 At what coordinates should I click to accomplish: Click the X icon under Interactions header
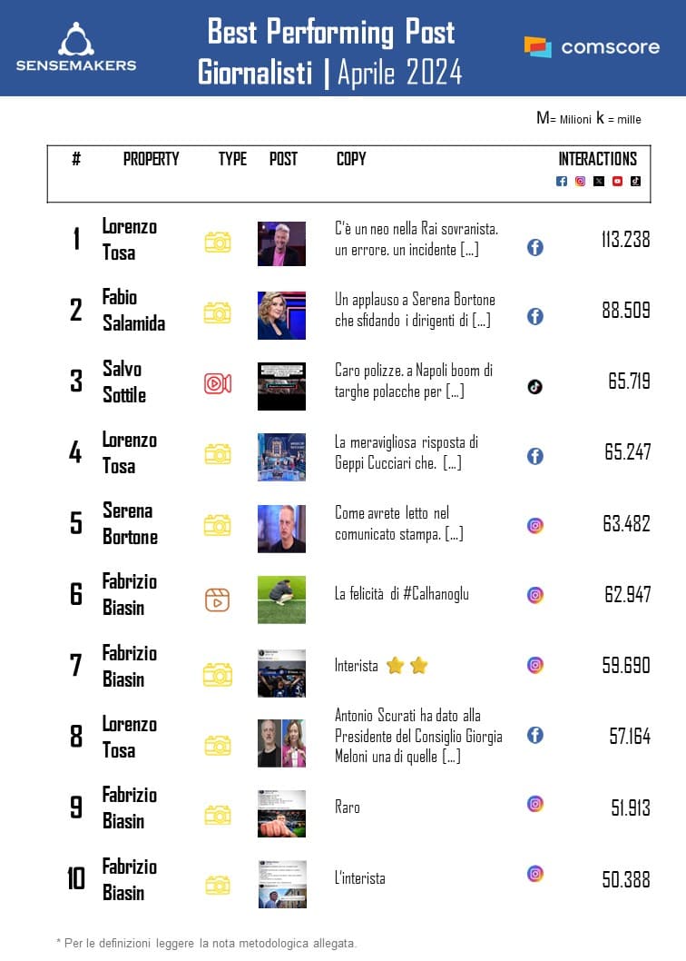(599, 181)
